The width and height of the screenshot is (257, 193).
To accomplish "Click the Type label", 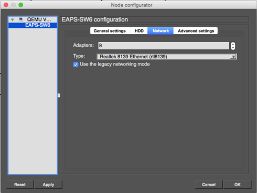I will tap(79, 56).
